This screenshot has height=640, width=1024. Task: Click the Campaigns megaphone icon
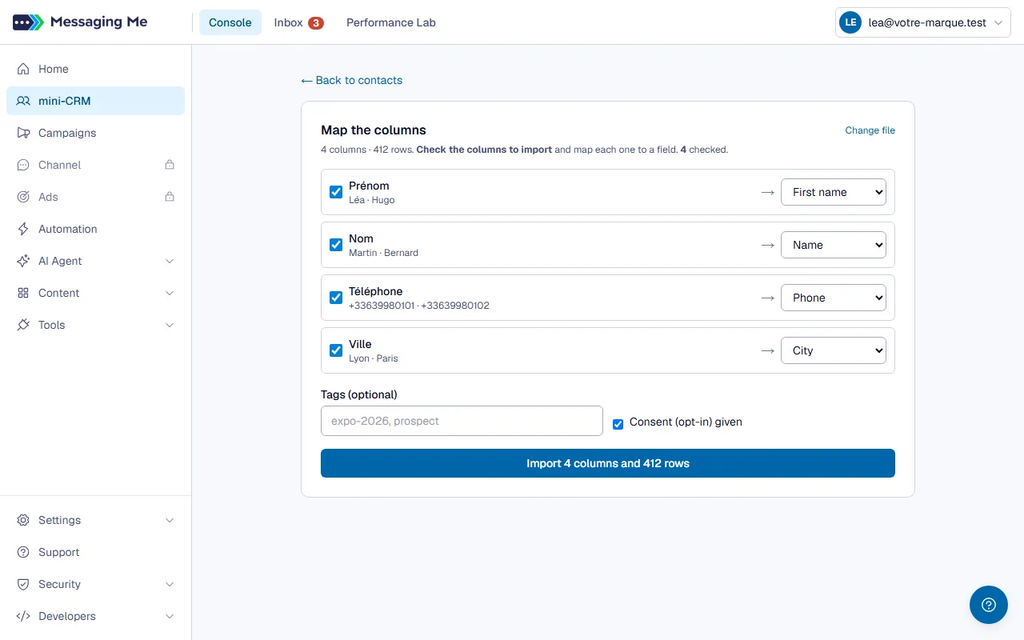click(23, 133)
